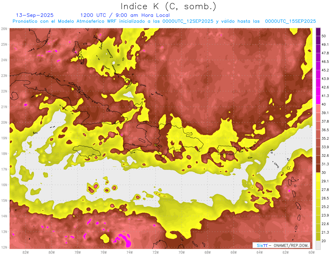Click the longitude label "82W"
Image resolution: width=331 pixels, height=256 pixels.
pos(26,252)
